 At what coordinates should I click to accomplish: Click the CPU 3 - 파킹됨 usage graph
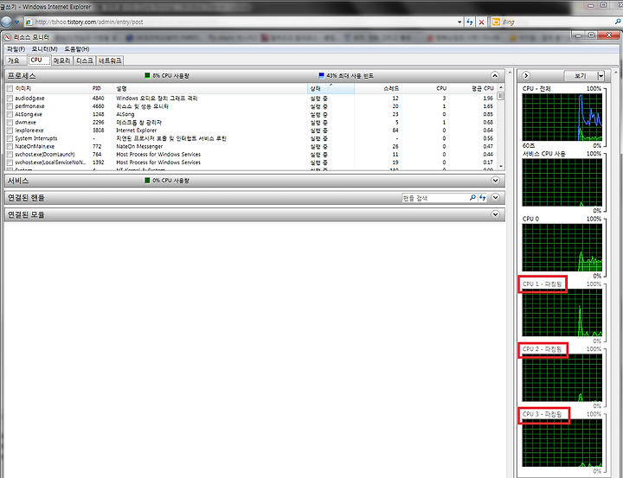coord(562,443)
